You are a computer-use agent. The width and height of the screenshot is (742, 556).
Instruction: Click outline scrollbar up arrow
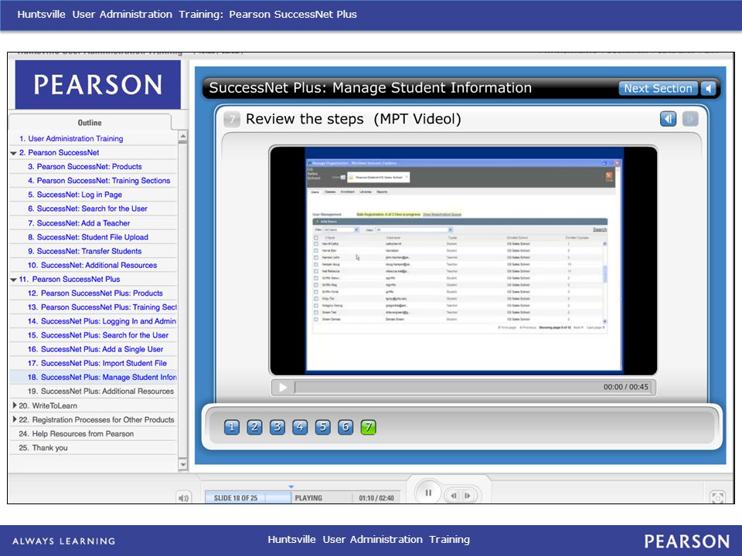(182, 137)
